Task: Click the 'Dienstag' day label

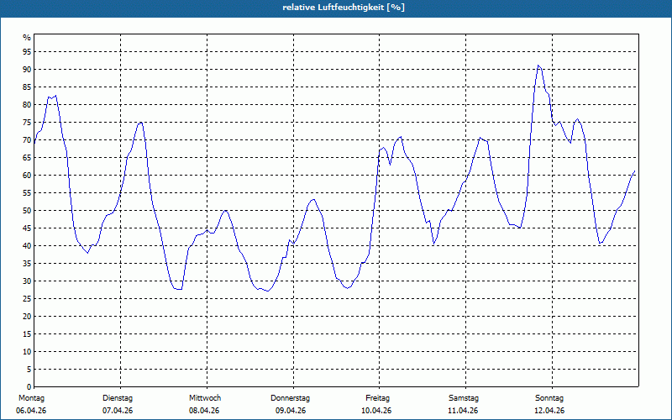Action: (x=118, y=398)
